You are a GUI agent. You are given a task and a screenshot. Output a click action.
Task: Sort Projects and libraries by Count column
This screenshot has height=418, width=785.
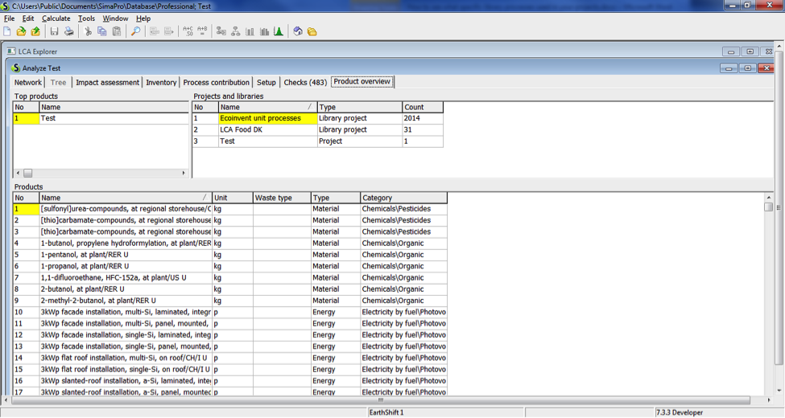(423, 108)
